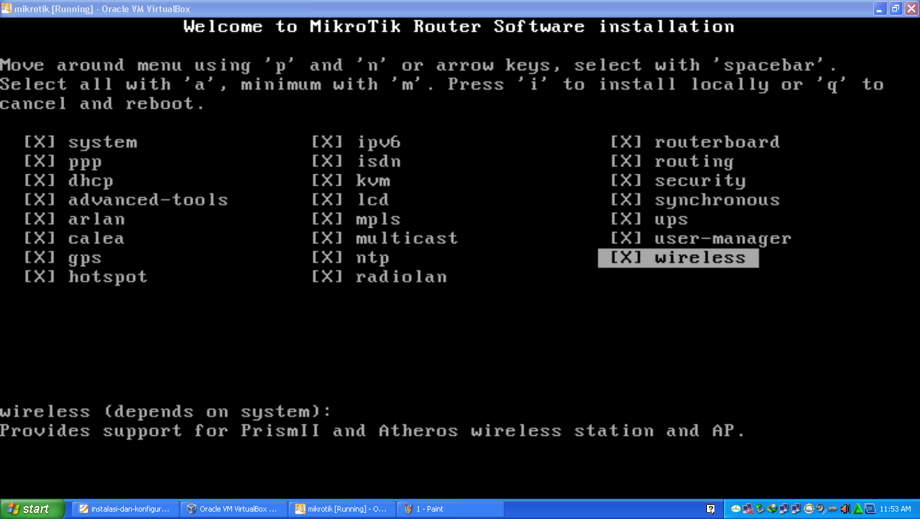Click the gray speaker device tray icon
Image resolution: width=920 pixels, height=519 pixels.
821,509
